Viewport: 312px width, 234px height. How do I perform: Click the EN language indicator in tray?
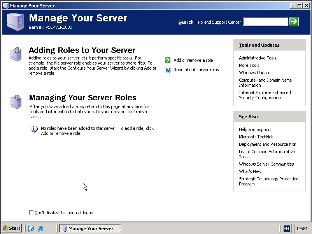tap(286, 229)
